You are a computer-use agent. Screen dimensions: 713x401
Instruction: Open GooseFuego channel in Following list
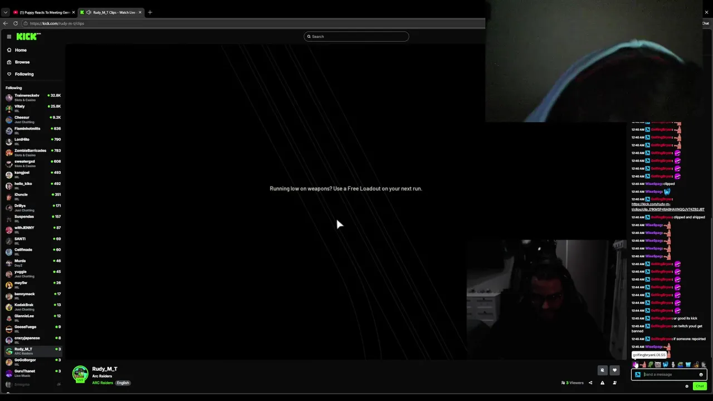pyautogui.click(x=33, y=329)
